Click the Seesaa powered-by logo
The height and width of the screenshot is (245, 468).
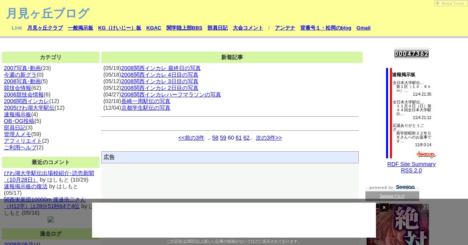tap(392, 187)
